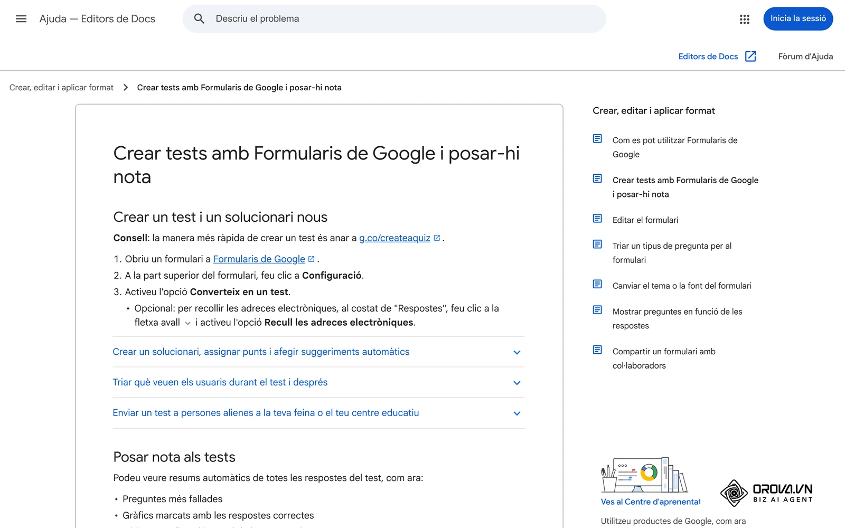Open the g.co/createaquiz link
The image size is (845, 528).
395,238
